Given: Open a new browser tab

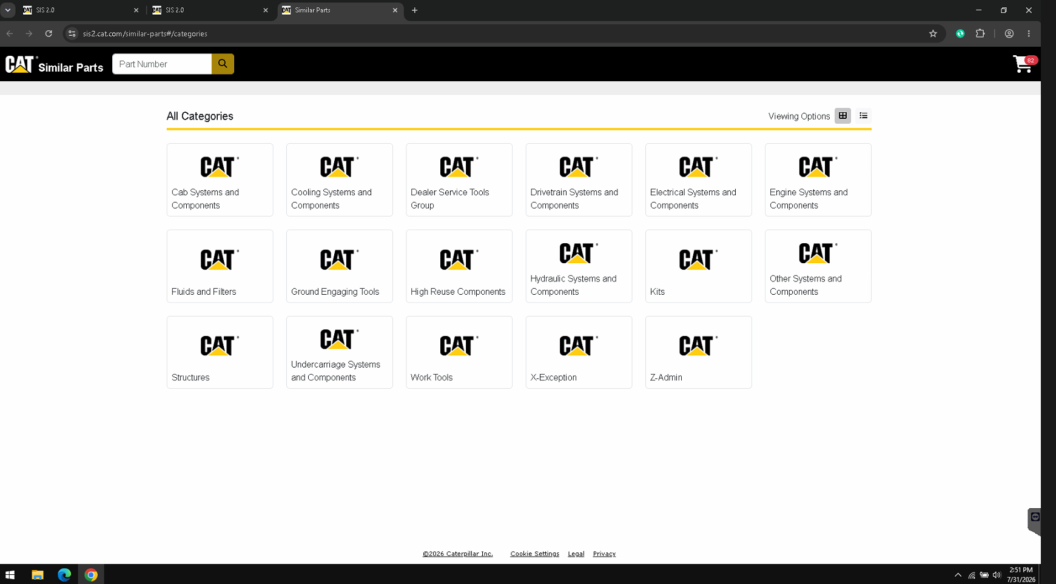Looking at the screenshot, I should coord(415,10).
